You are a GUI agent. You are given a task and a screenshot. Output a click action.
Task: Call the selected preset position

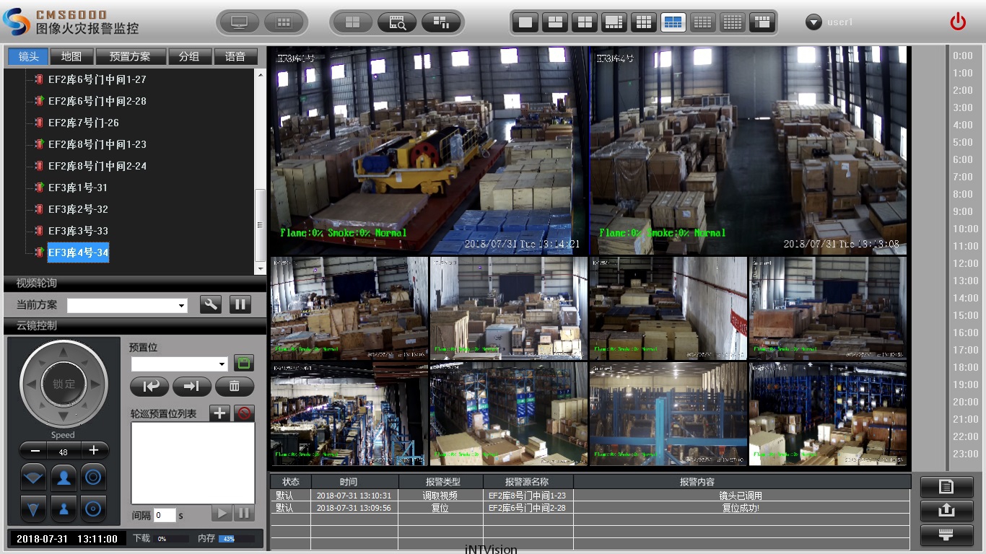click(149, 387)
